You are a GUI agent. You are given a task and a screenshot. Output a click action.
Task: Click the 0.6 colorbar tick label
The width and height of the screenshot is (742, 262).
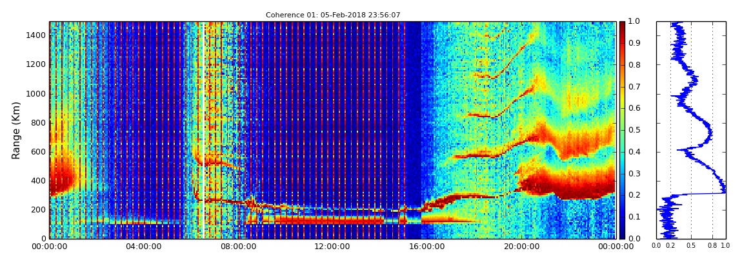[x=633, y=109]
